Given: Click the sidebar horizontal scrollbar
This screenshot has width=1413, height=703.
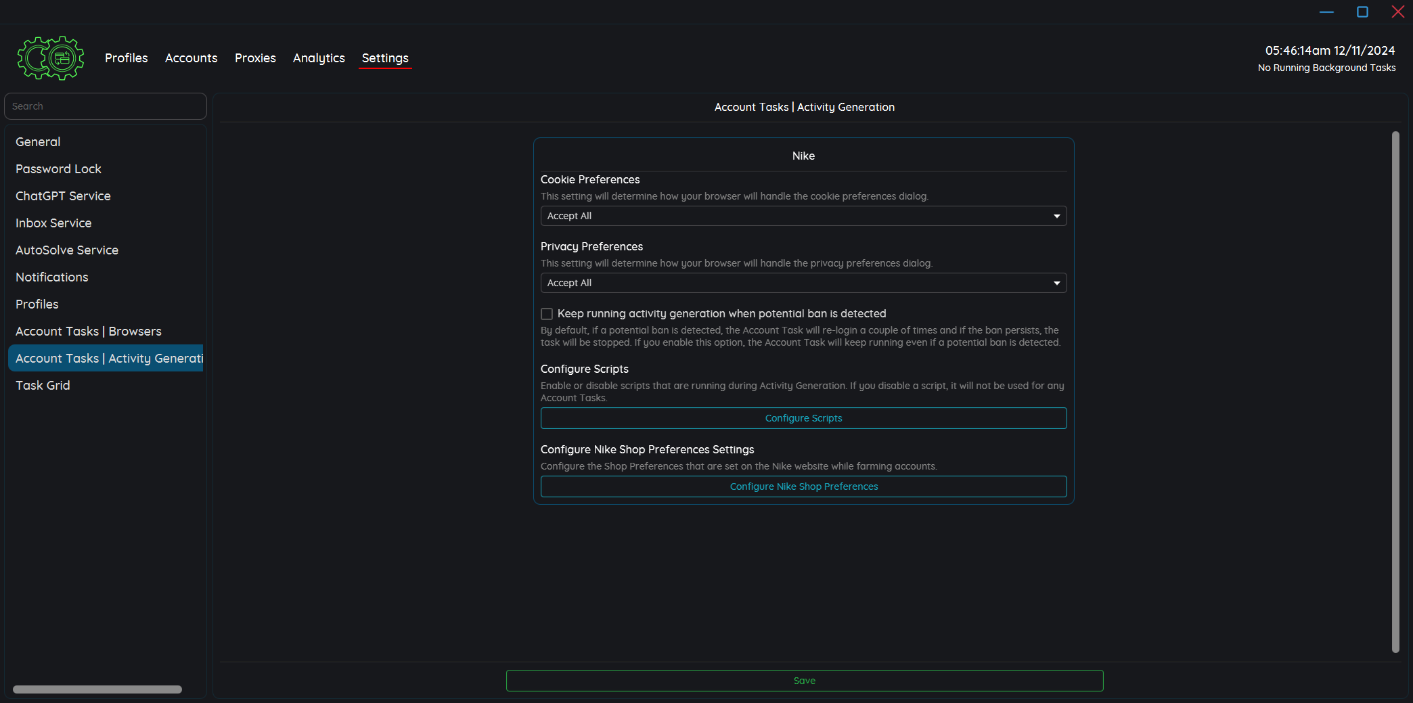Looking at the screenshot, I should [97, 689].
